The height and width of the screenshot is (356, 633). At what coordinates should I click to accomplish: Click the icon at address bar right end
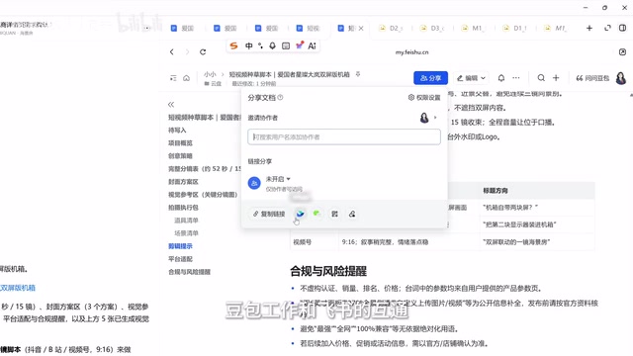(x=622, y=52)
